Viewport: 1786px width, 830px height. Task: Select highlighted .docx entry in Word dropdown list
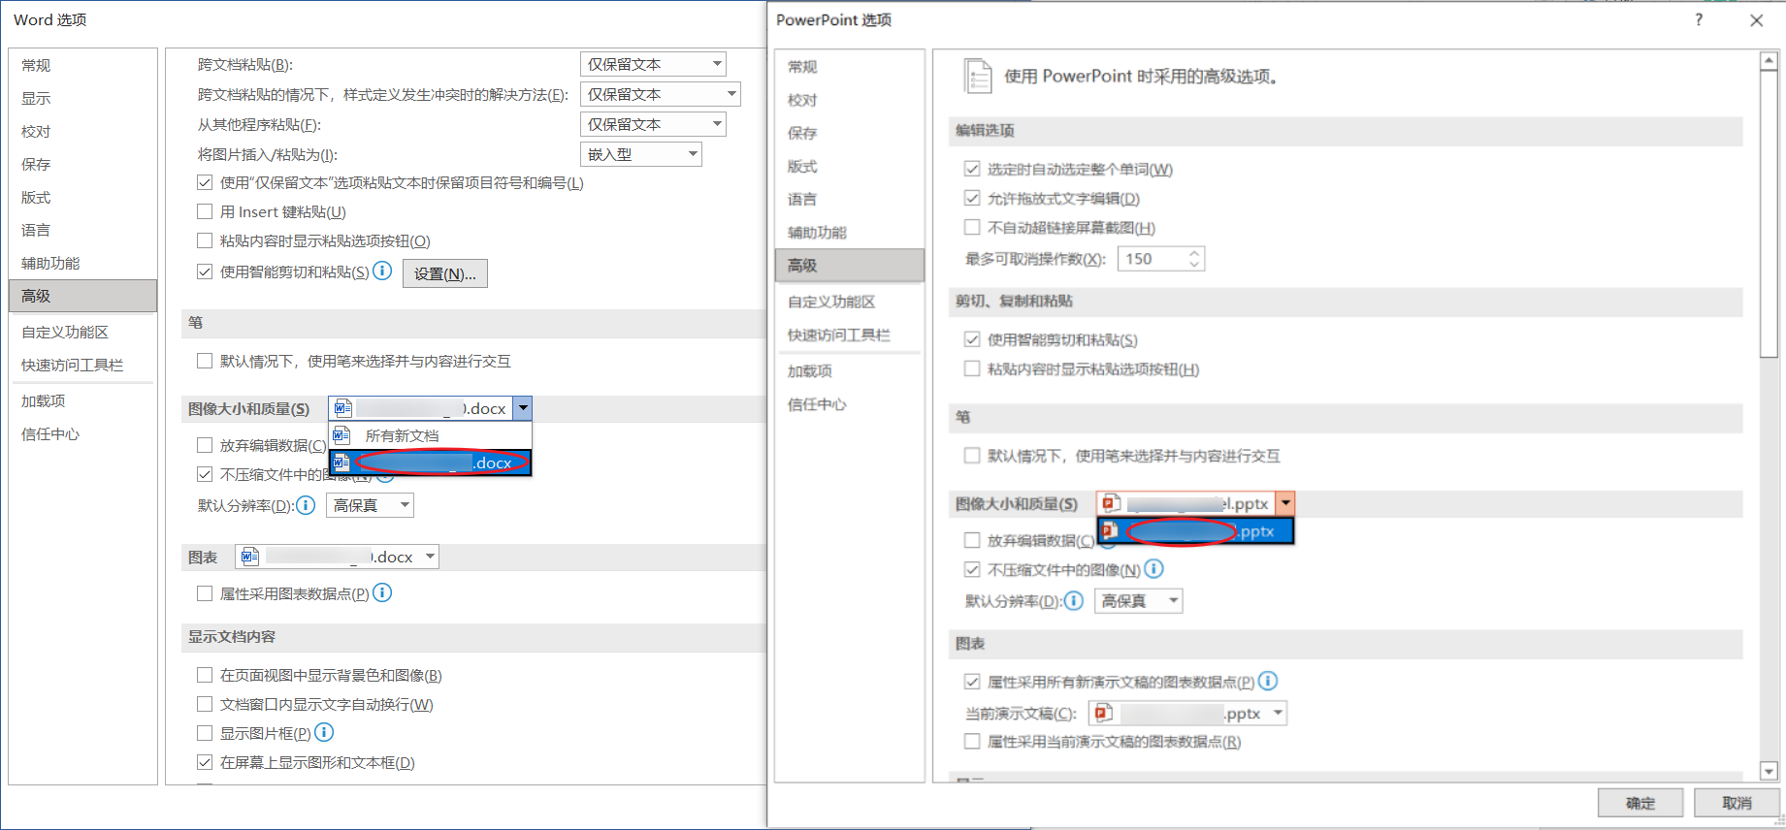pos(430,463)
